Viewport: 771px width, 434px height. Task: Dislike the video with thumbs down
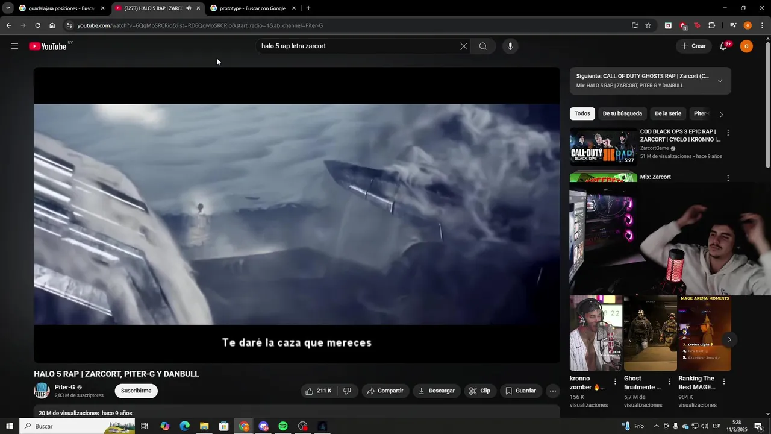tap(347, 391)
